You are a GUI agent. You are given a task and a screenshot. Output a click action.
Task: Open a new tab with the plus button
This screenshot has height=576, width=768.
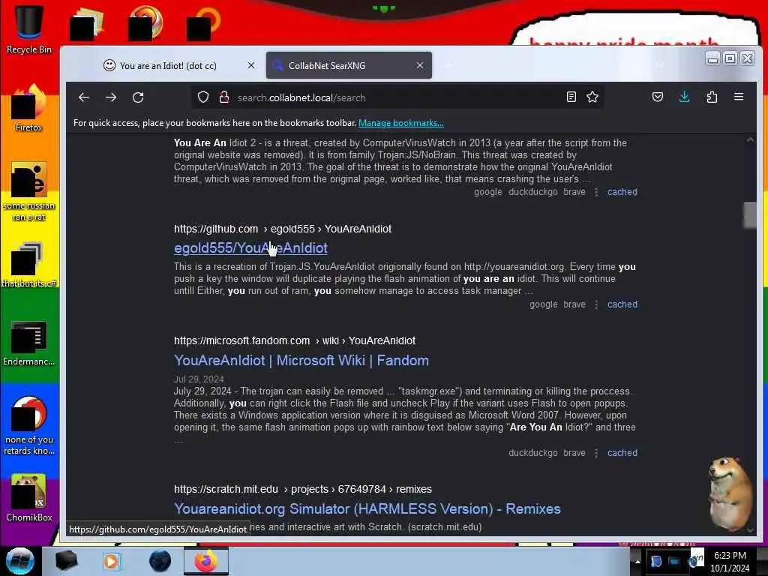448,65
